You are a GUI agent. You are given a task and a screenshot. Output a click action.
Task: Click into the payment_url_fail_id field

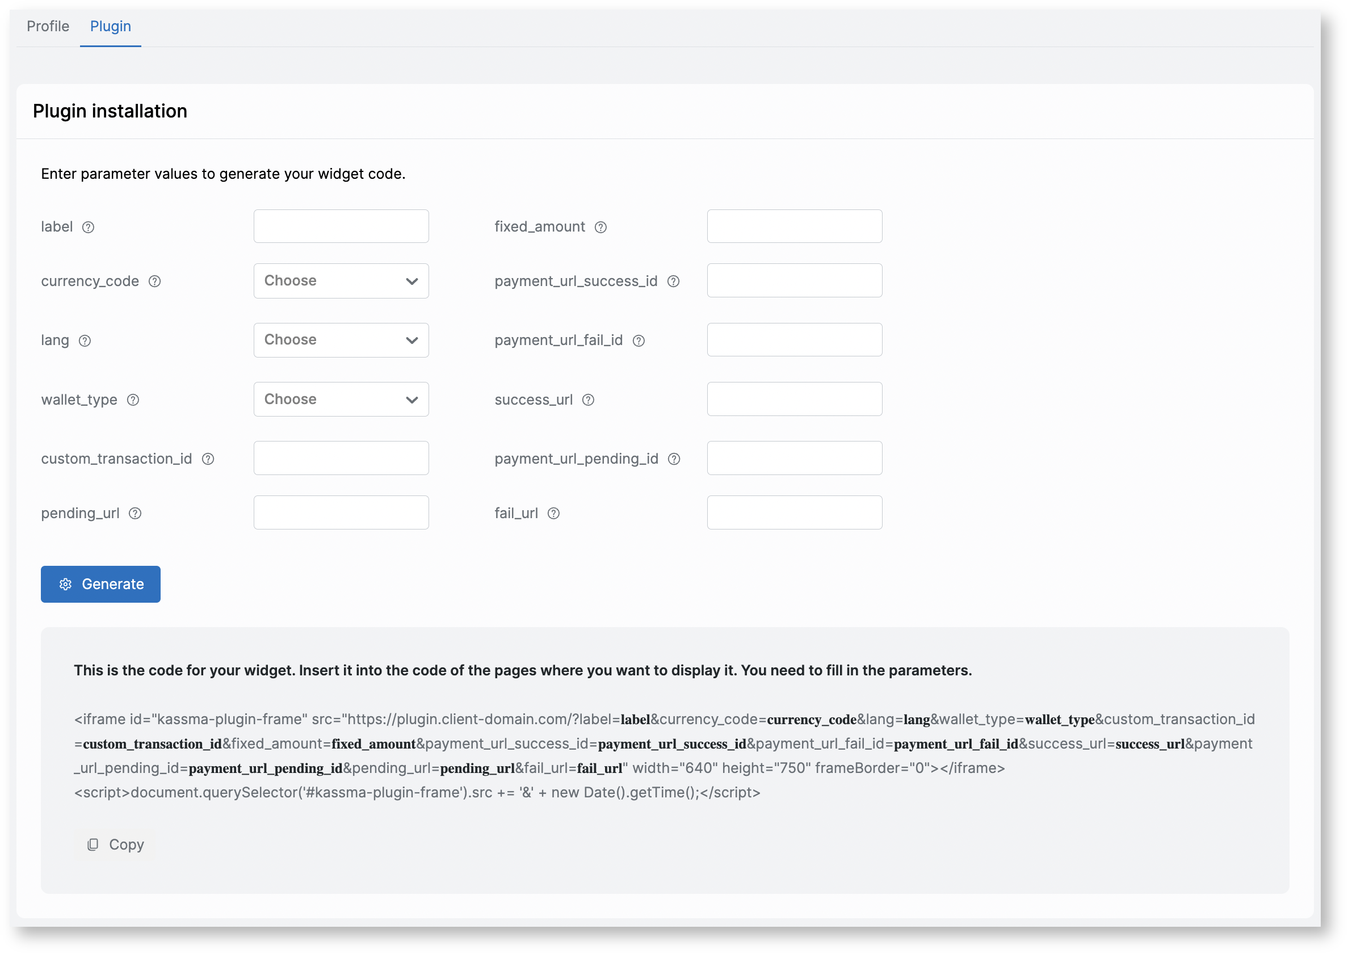coord(794,339)
